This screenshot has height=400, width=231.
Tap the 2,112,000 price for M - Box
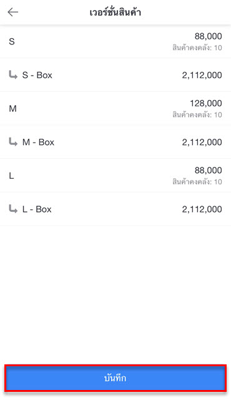(x=202, y=142)
